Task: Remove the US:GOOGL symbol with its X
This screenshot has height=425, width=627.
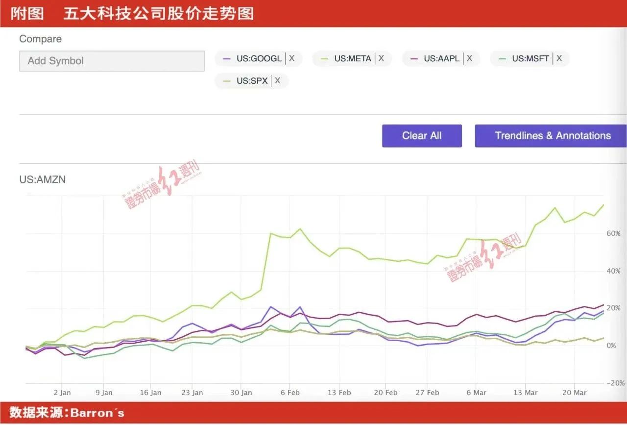Action: click(291, 58)
